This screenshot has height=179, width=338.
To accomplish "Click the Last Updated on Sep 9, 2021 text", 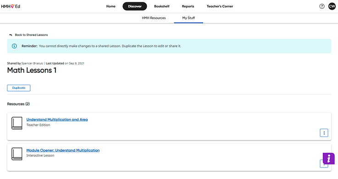I will pos(65,63).
